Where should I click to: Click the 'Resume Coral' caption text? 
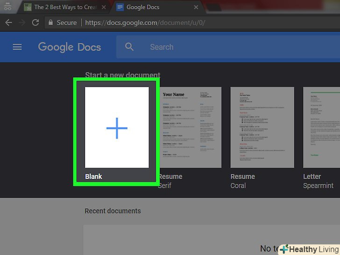242,181
